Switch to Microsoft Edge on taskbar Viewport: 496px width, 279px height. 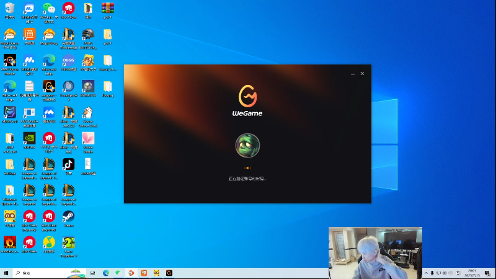click(x=106, y=273)
